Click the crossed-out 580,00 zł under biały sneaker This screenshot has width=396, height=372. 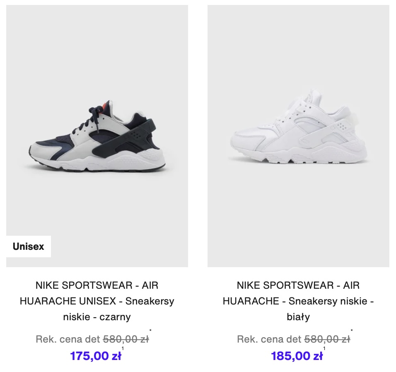coord(327,339)
